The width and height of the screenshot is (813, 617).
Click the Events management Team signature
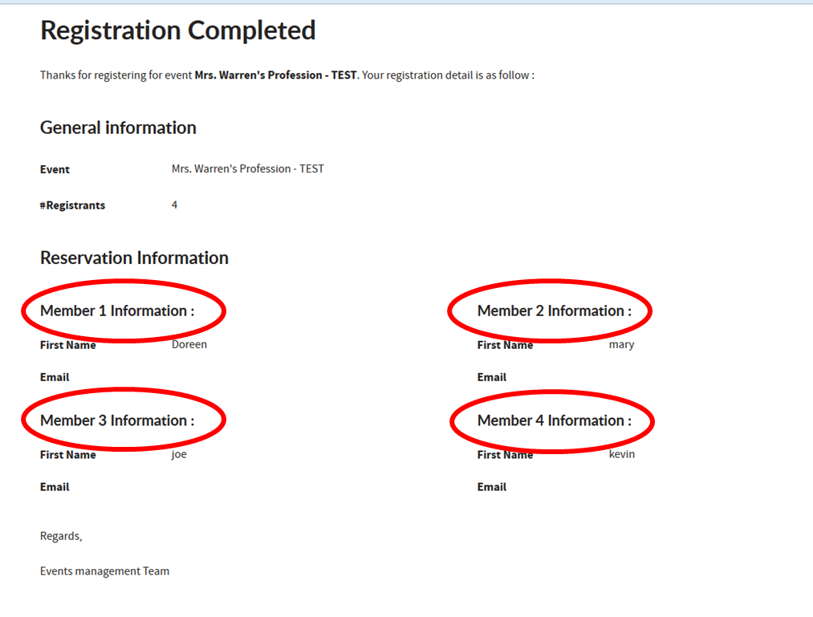pyautogui.click(x=104, y=571)
